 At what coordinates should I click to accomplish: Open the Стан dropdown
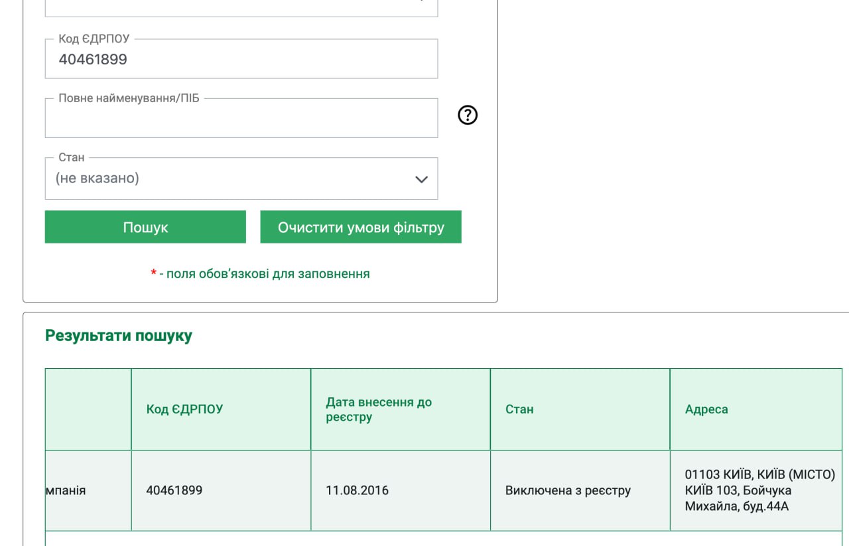[241, 178]
